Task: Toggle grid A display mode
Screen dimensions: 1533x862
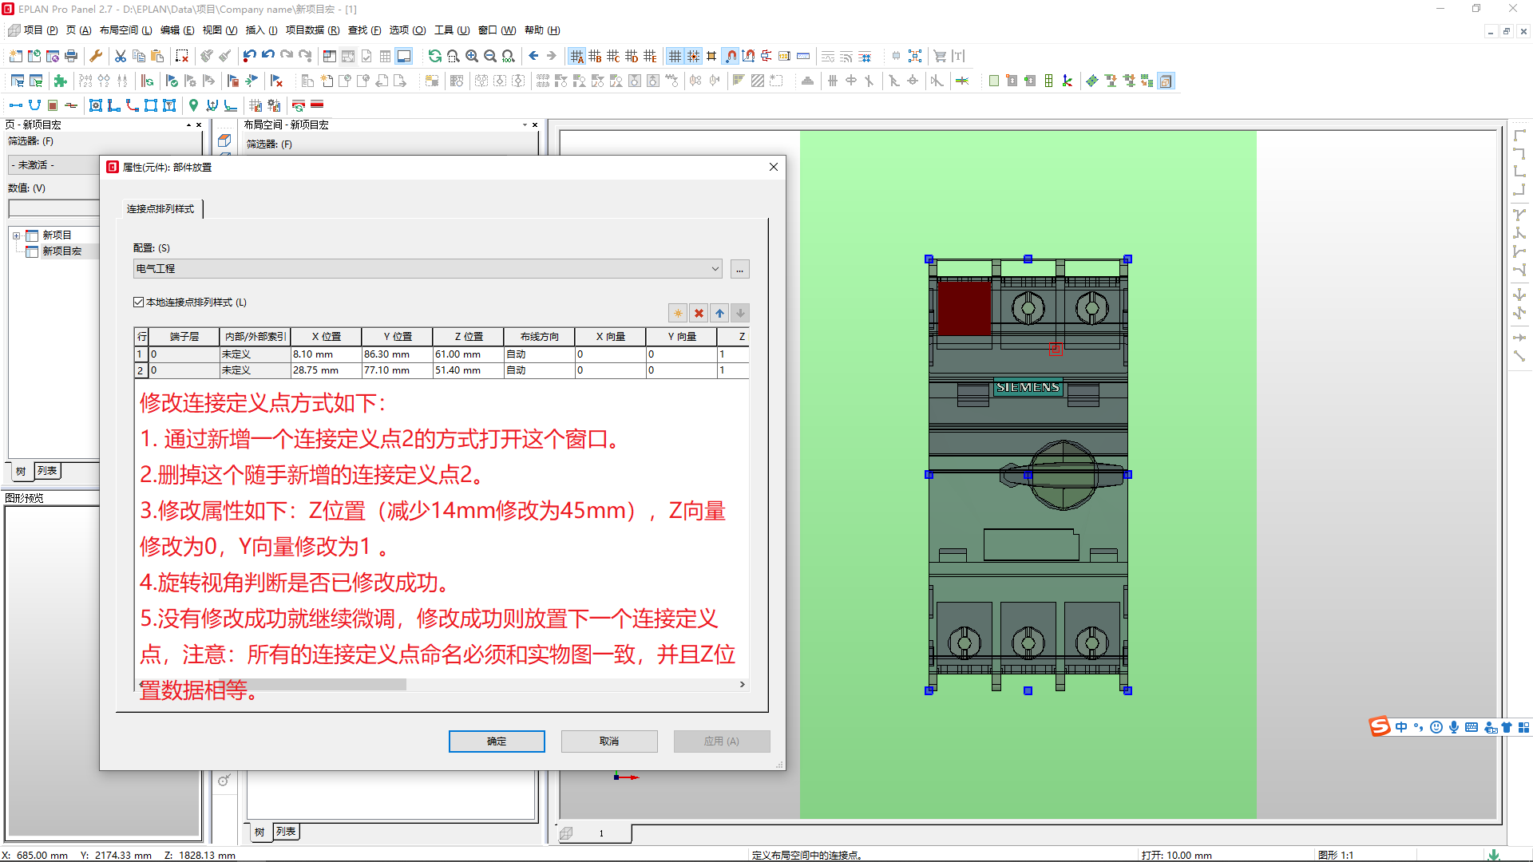Action: pyautogui.click(x=576, y=56)
